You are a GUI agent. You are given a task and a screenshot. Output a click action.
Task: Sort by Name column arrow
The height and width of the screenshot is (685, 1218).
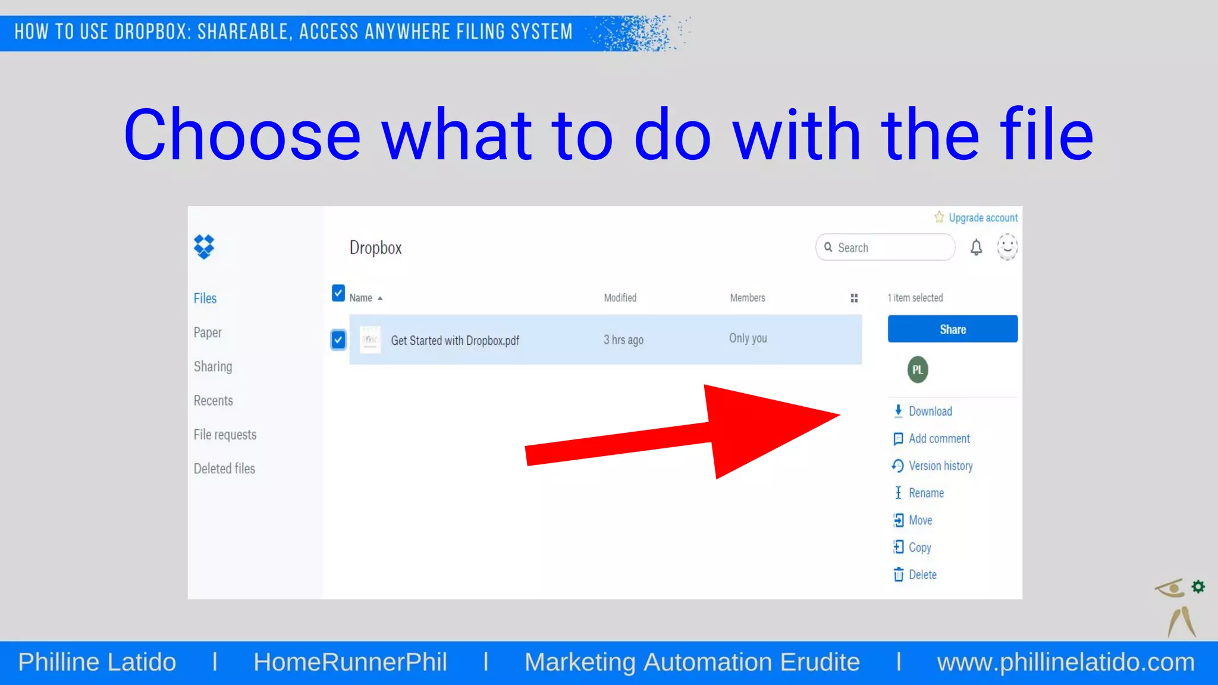coord(380,298)
